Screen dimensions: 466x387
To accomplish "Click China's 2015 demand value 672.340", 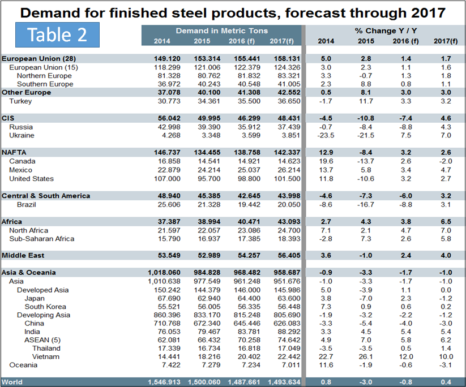I will [x=204, y=324].
